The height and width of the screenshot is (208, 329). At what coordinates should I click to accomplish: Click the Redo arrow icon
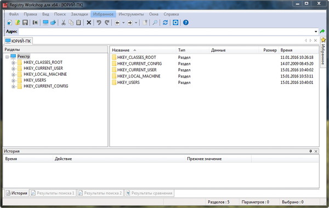point(107,23)
